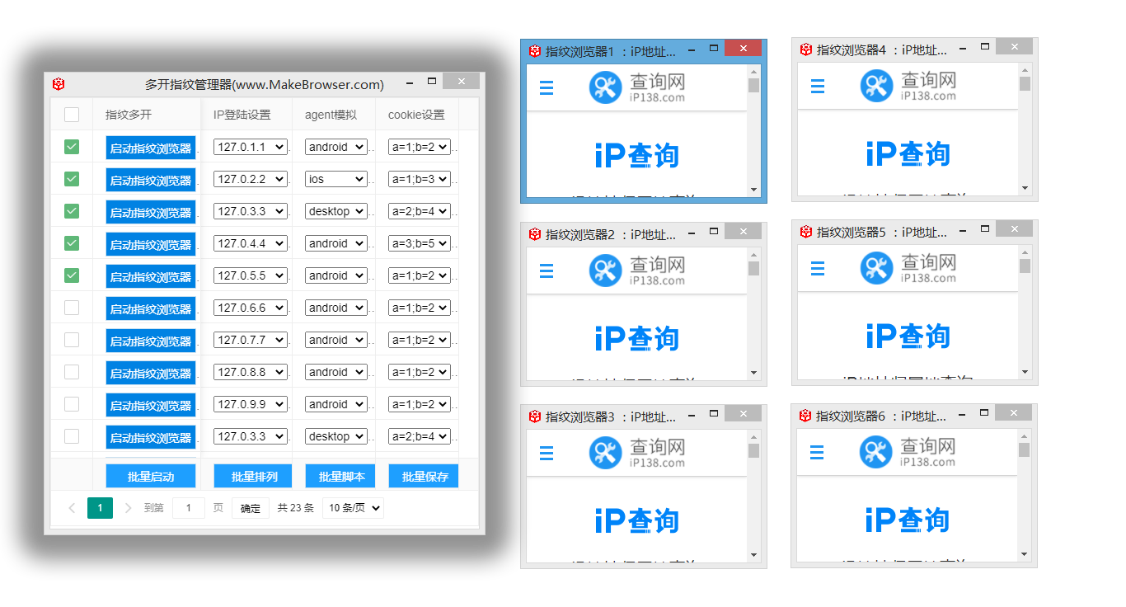Check the checkbox for row 127.0.6.6
1126x607 pixels.
[x=72, y=308]
